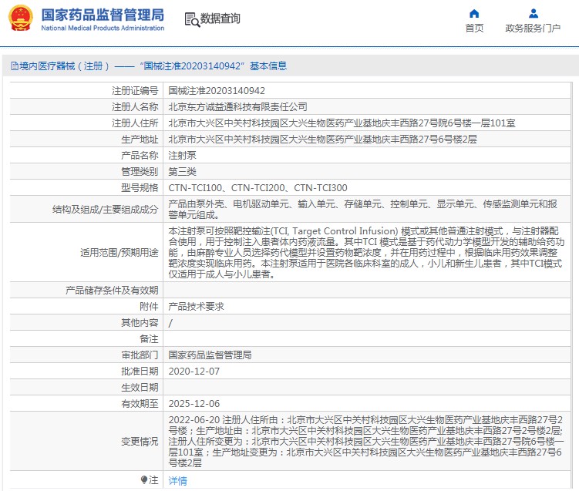Open the 首页 navigation item
579x491 pixels.
pyautogui.click(x=474, y=29)
